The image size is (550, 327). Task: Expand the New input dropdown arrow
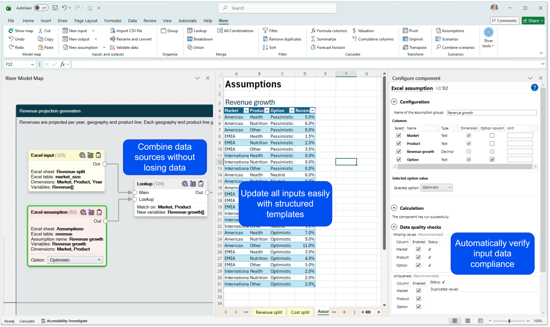[93, 31]
